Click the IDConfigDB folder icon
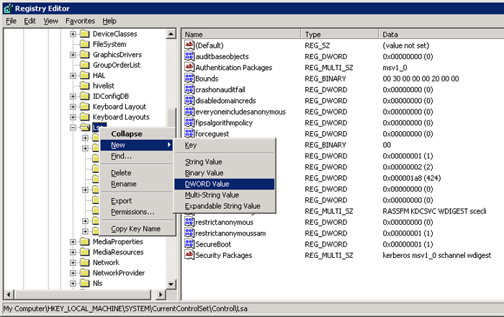This screenshot has height=317, width=504. pyautogui.click(x=84, y=96)
